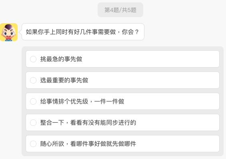Click the text 随心所欲,看哪件事好做就先做哪件
Screen dimensions: 226x159
(88, 144)
